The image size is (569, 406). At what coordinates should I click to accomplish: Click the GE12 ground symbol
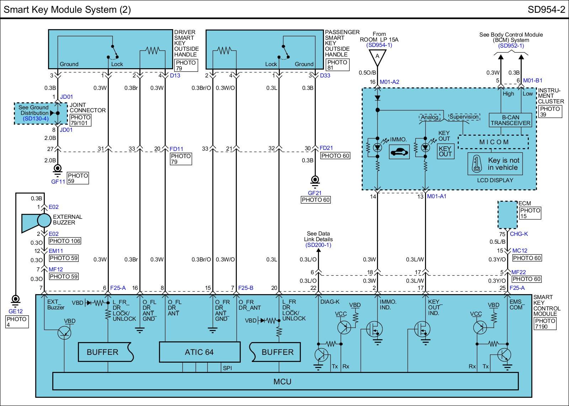[x=15, y=301]
